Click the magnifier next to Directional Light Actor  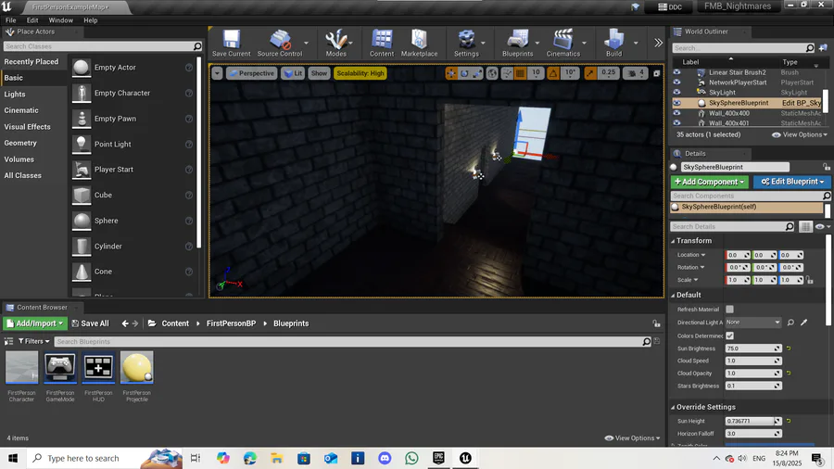791,323
